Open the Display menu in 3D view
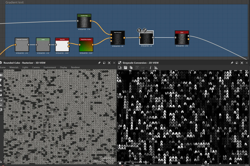 [x=63, y=67]
